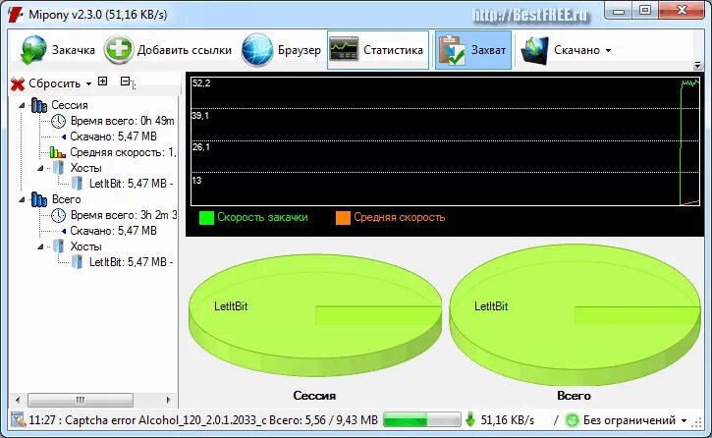Minimize the Mipony window
This screenshot has width=712, height=438.
(x=619, y=11)
